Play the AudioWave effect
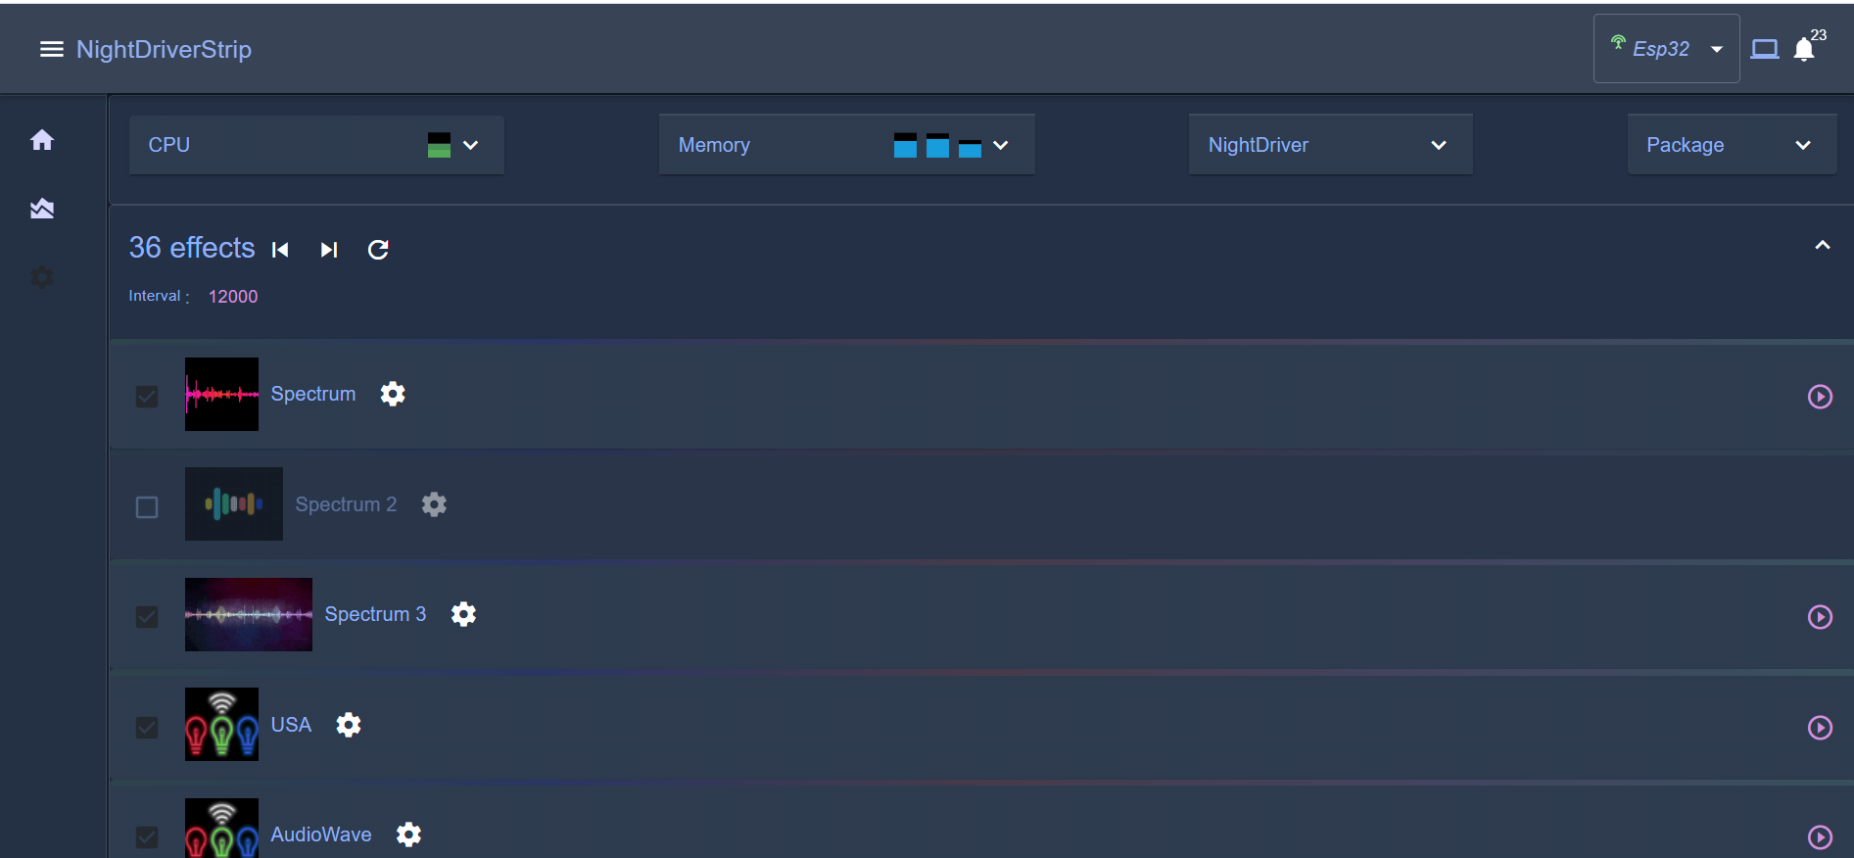 click(x=1820, y=837)
